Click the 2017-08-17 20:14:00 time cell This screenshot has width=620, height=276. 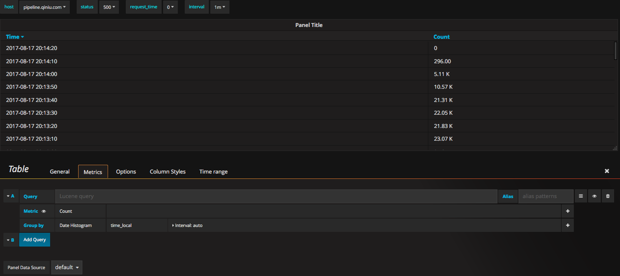[x=31, y=74]
